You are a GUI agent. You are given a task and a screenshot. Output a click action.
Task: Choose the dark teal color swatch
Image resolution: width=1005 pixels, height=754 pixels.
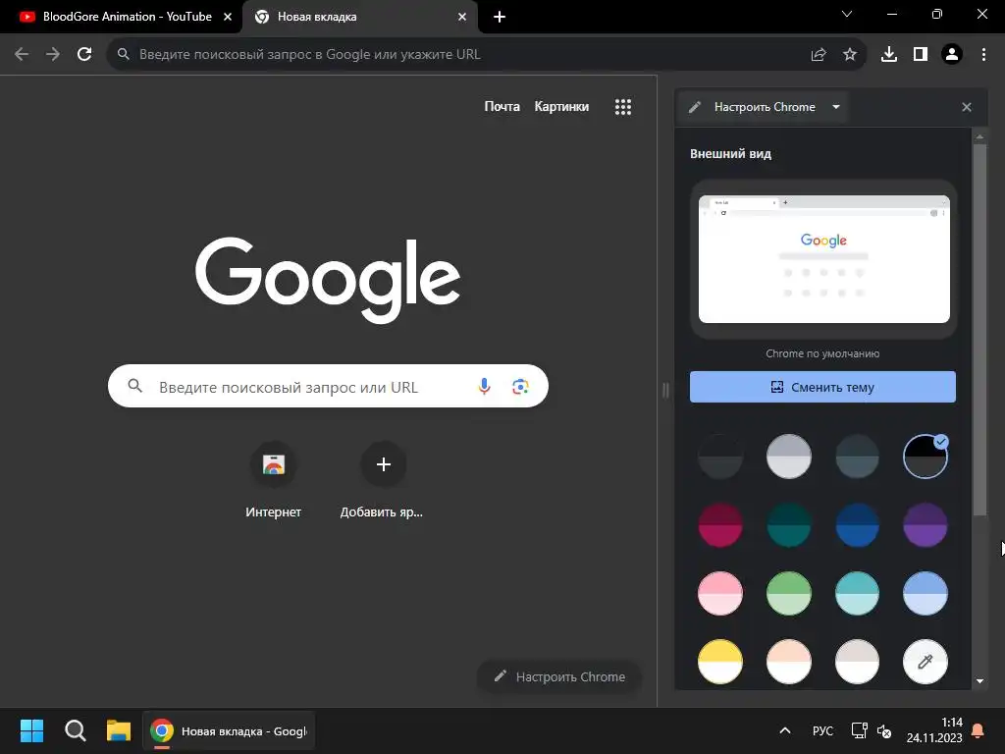[789, 525]
